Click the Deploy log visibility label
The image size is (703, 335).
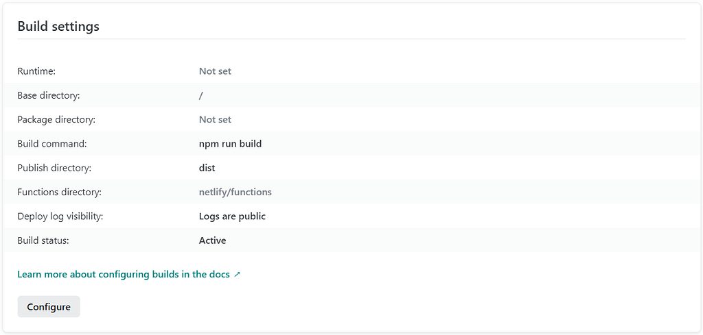pyautogui.click(x=60, y=216)
